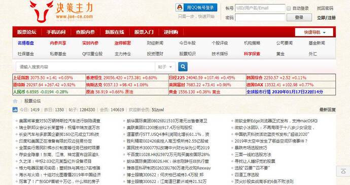Open the 新股在线 nav tab
350x185 pixels.
(115, 32)
